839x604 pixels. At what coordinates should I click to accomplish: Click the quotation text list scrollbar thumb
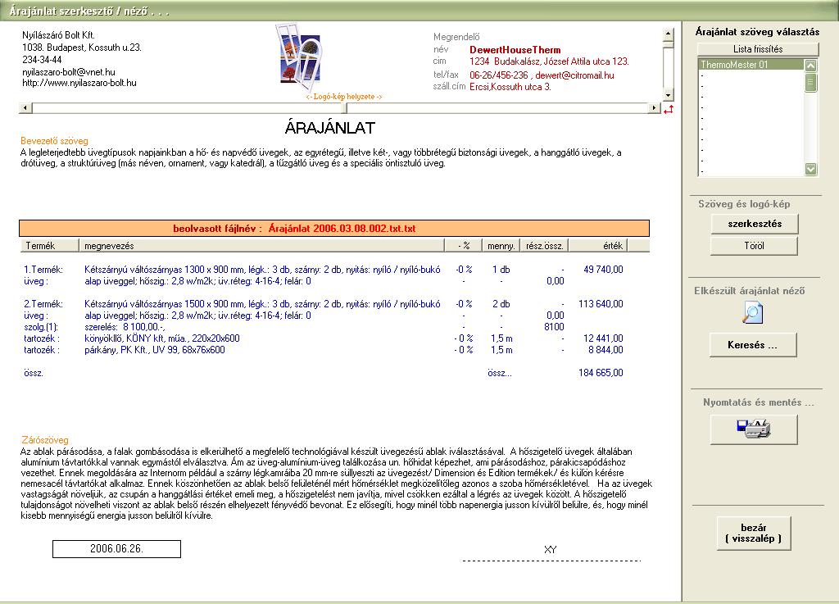tap(810, 83)
